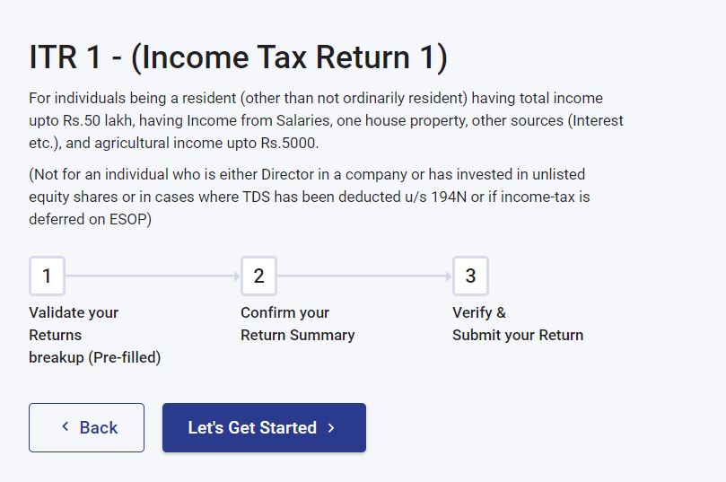
Task: Click the left chevron icon beside Back
Action: [66, 426]
